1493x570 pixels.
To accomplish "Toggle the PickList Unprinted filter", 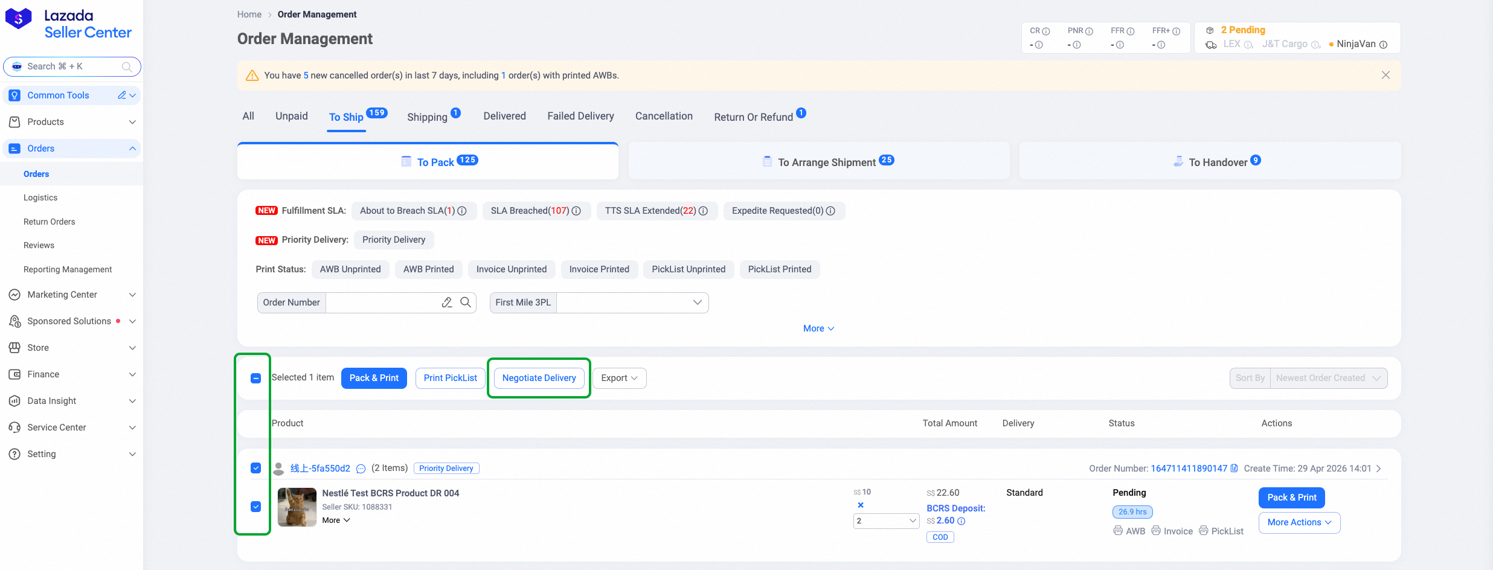I will (689, 269).
